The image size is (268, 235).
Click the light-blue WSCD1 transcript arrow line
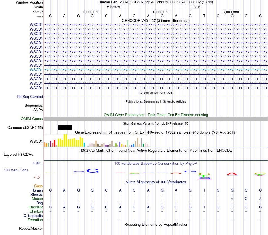(x=156, y=70)
